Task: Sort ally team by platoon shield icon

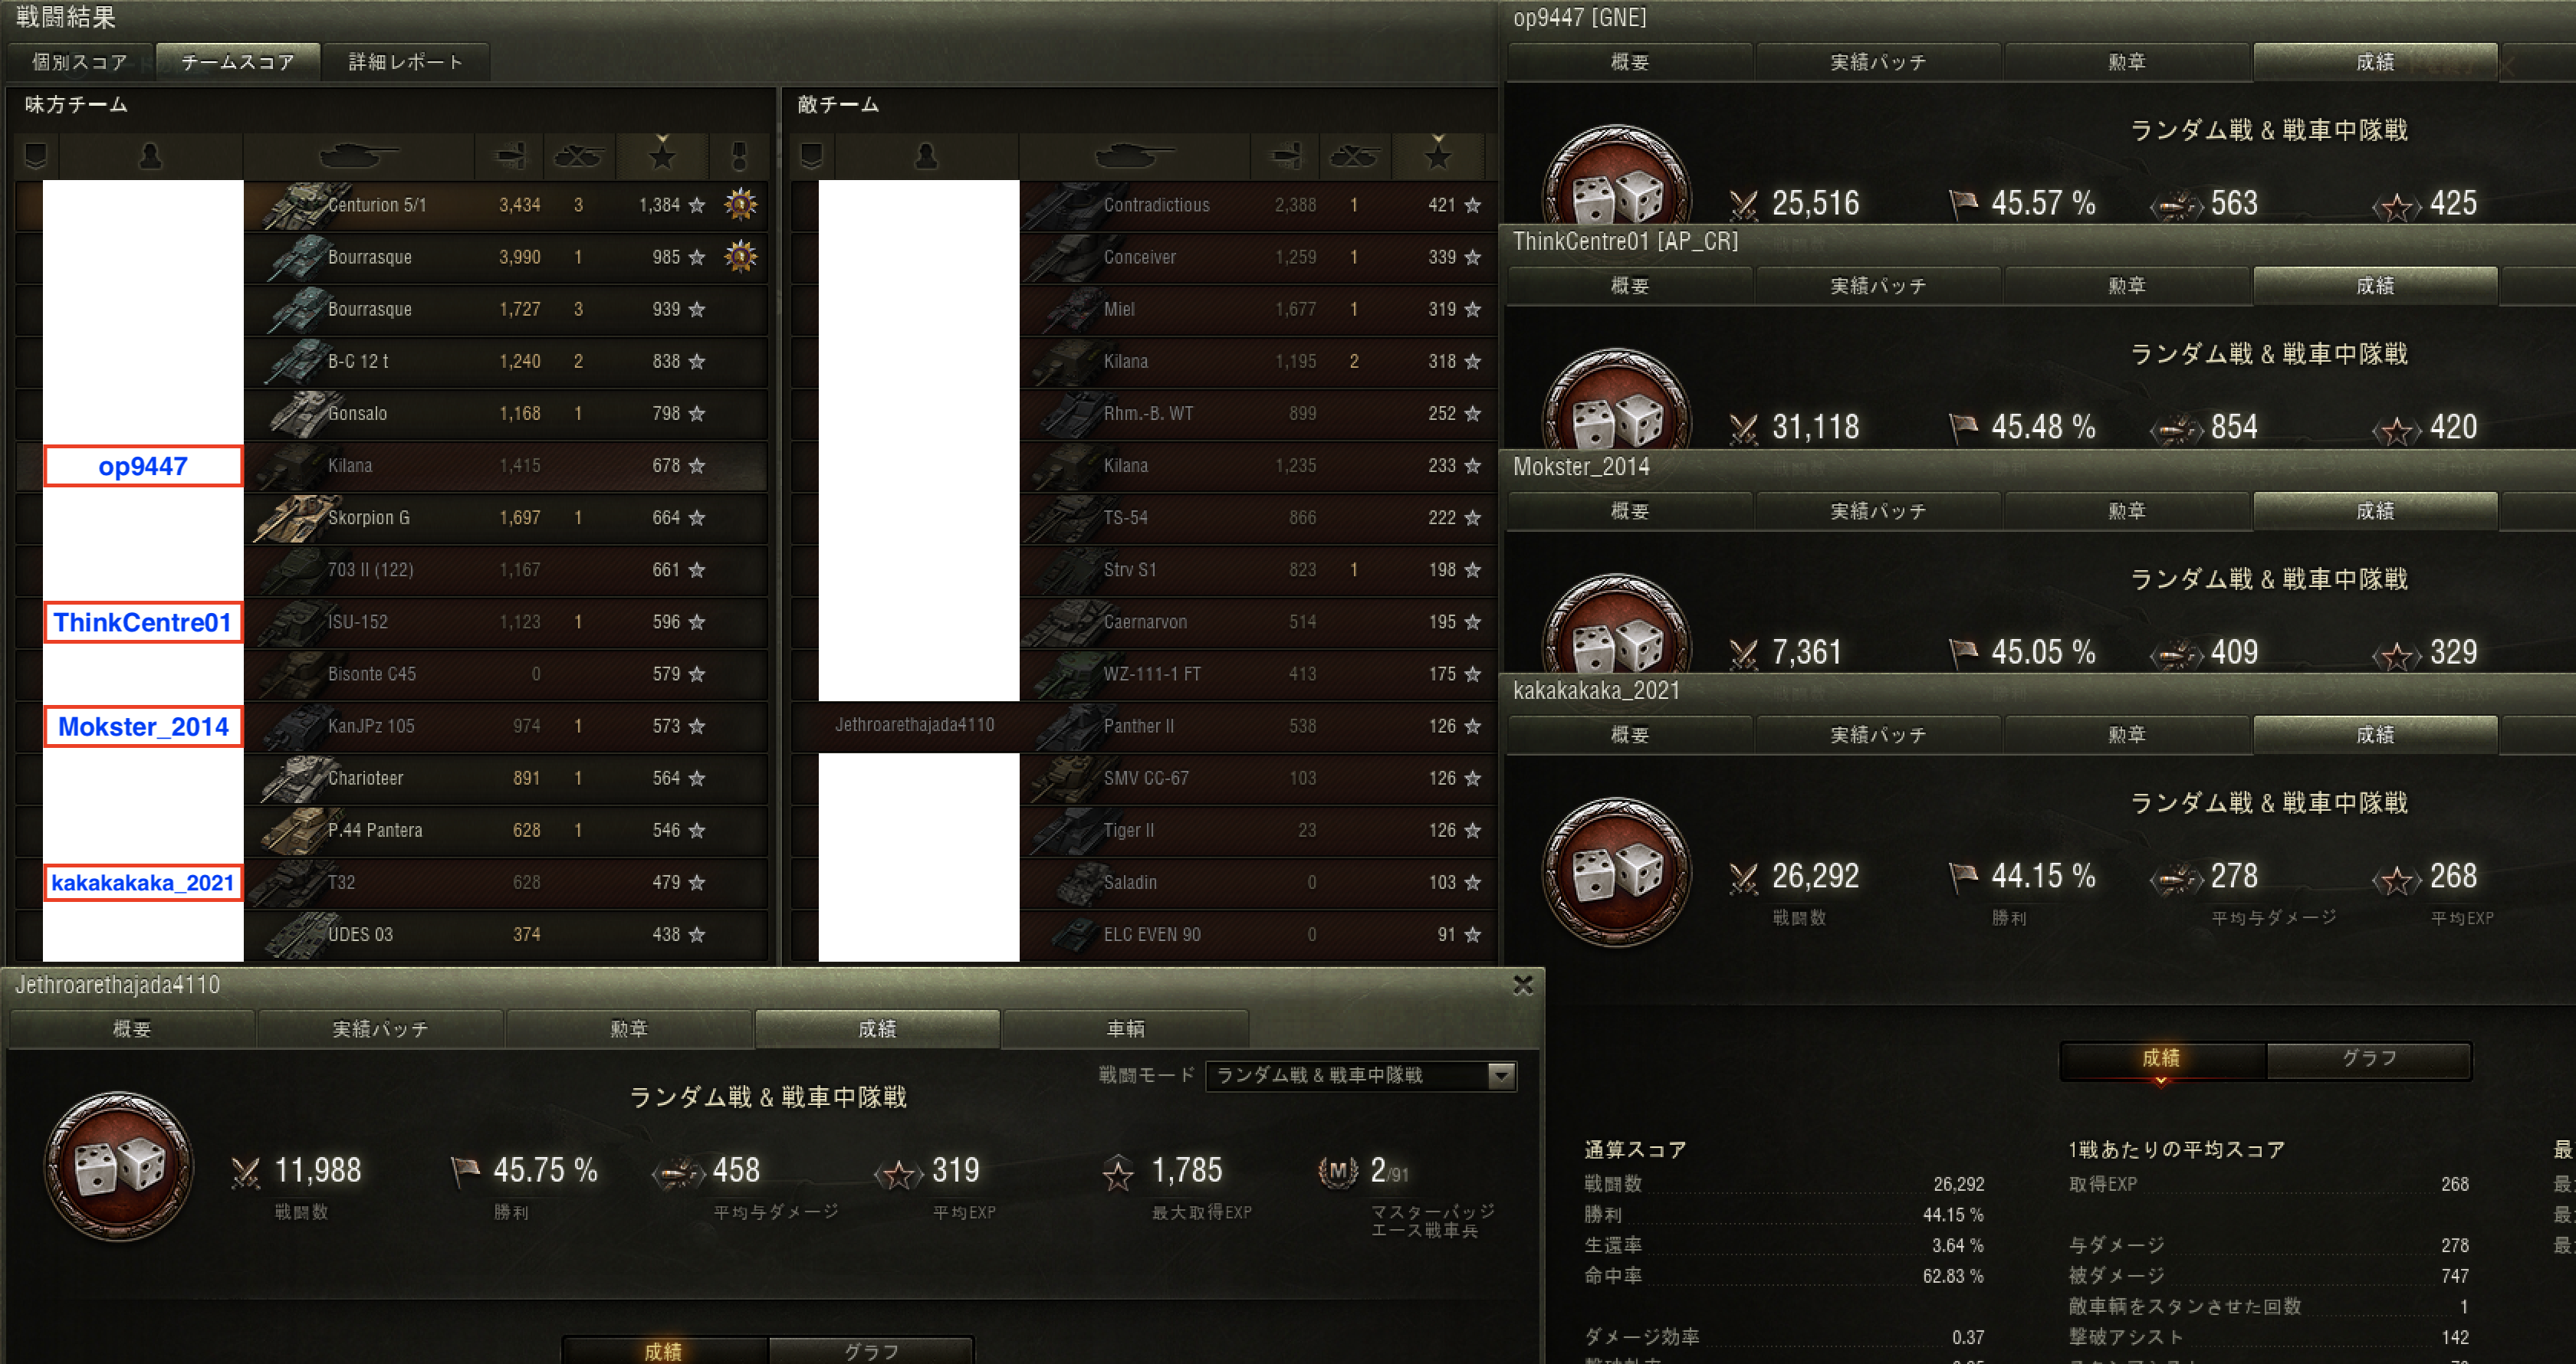Action: pyautogui.click(x=36, y=156)
